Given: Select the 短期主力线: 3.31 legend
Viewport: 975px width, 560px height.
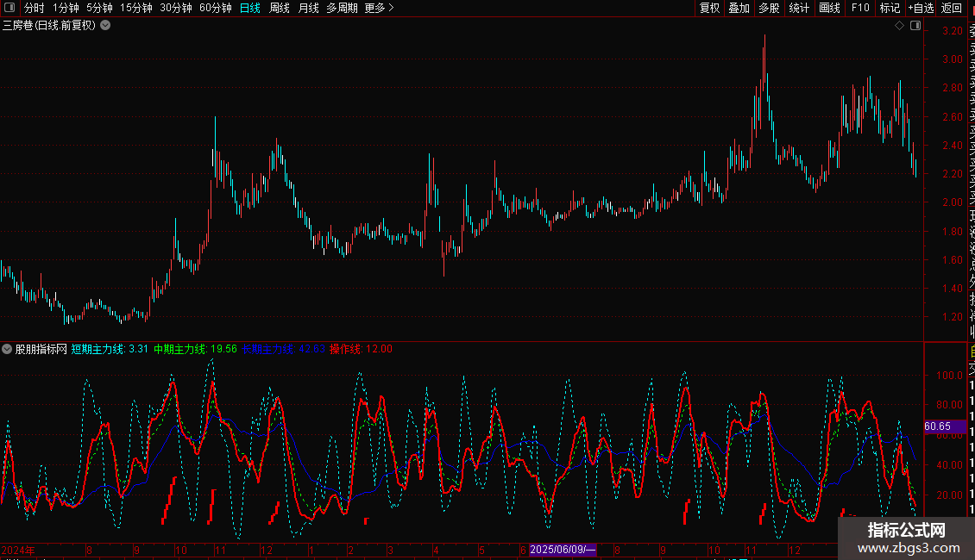Looking at the screenshot, I should point(110,349).
